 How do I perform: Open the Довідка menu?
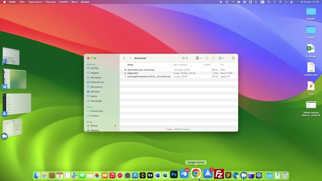point(85,2)
